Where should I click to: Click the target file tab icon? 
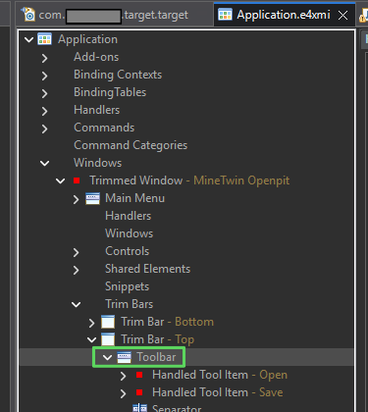[28, 15]
